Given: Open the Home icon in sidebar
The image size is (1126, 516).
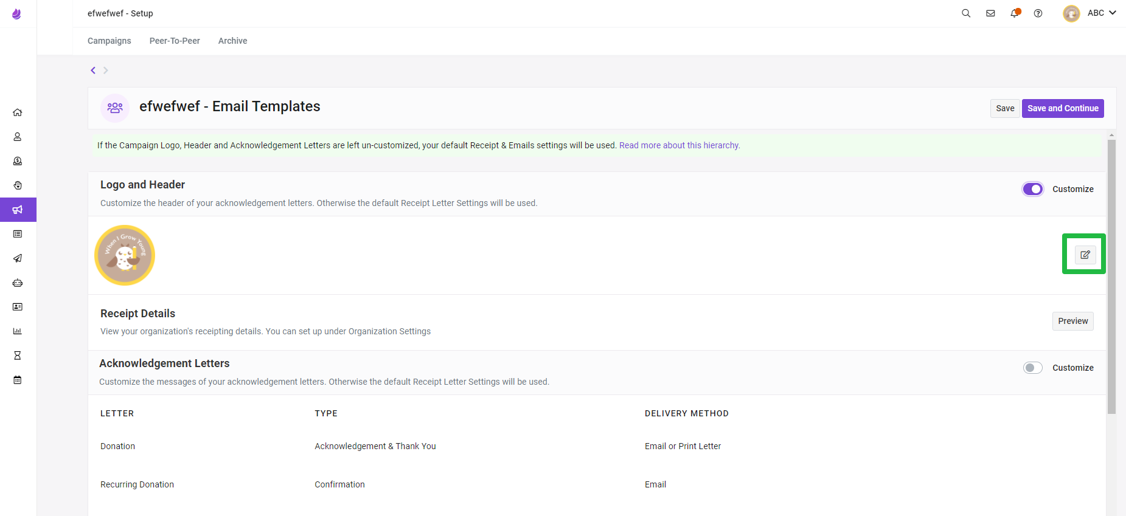Looking at the screenshot, I should click(x=18, y=112).
